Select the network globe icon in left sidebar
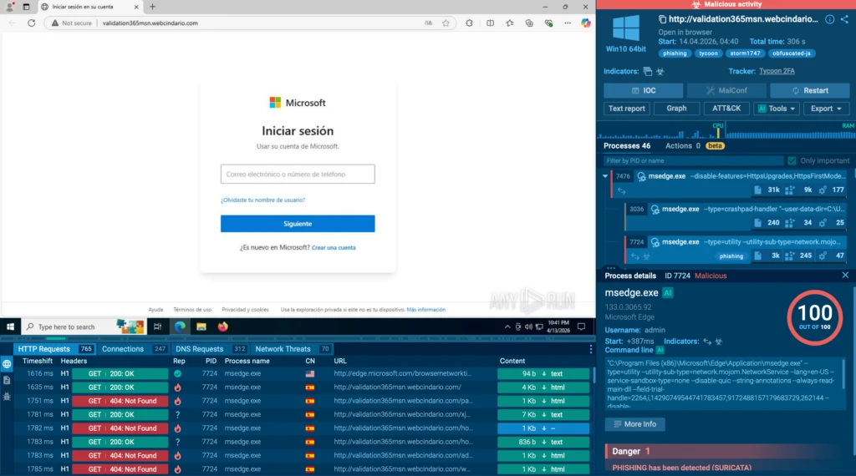Viewport: 856px width, 476px height. tap(7, 364)
